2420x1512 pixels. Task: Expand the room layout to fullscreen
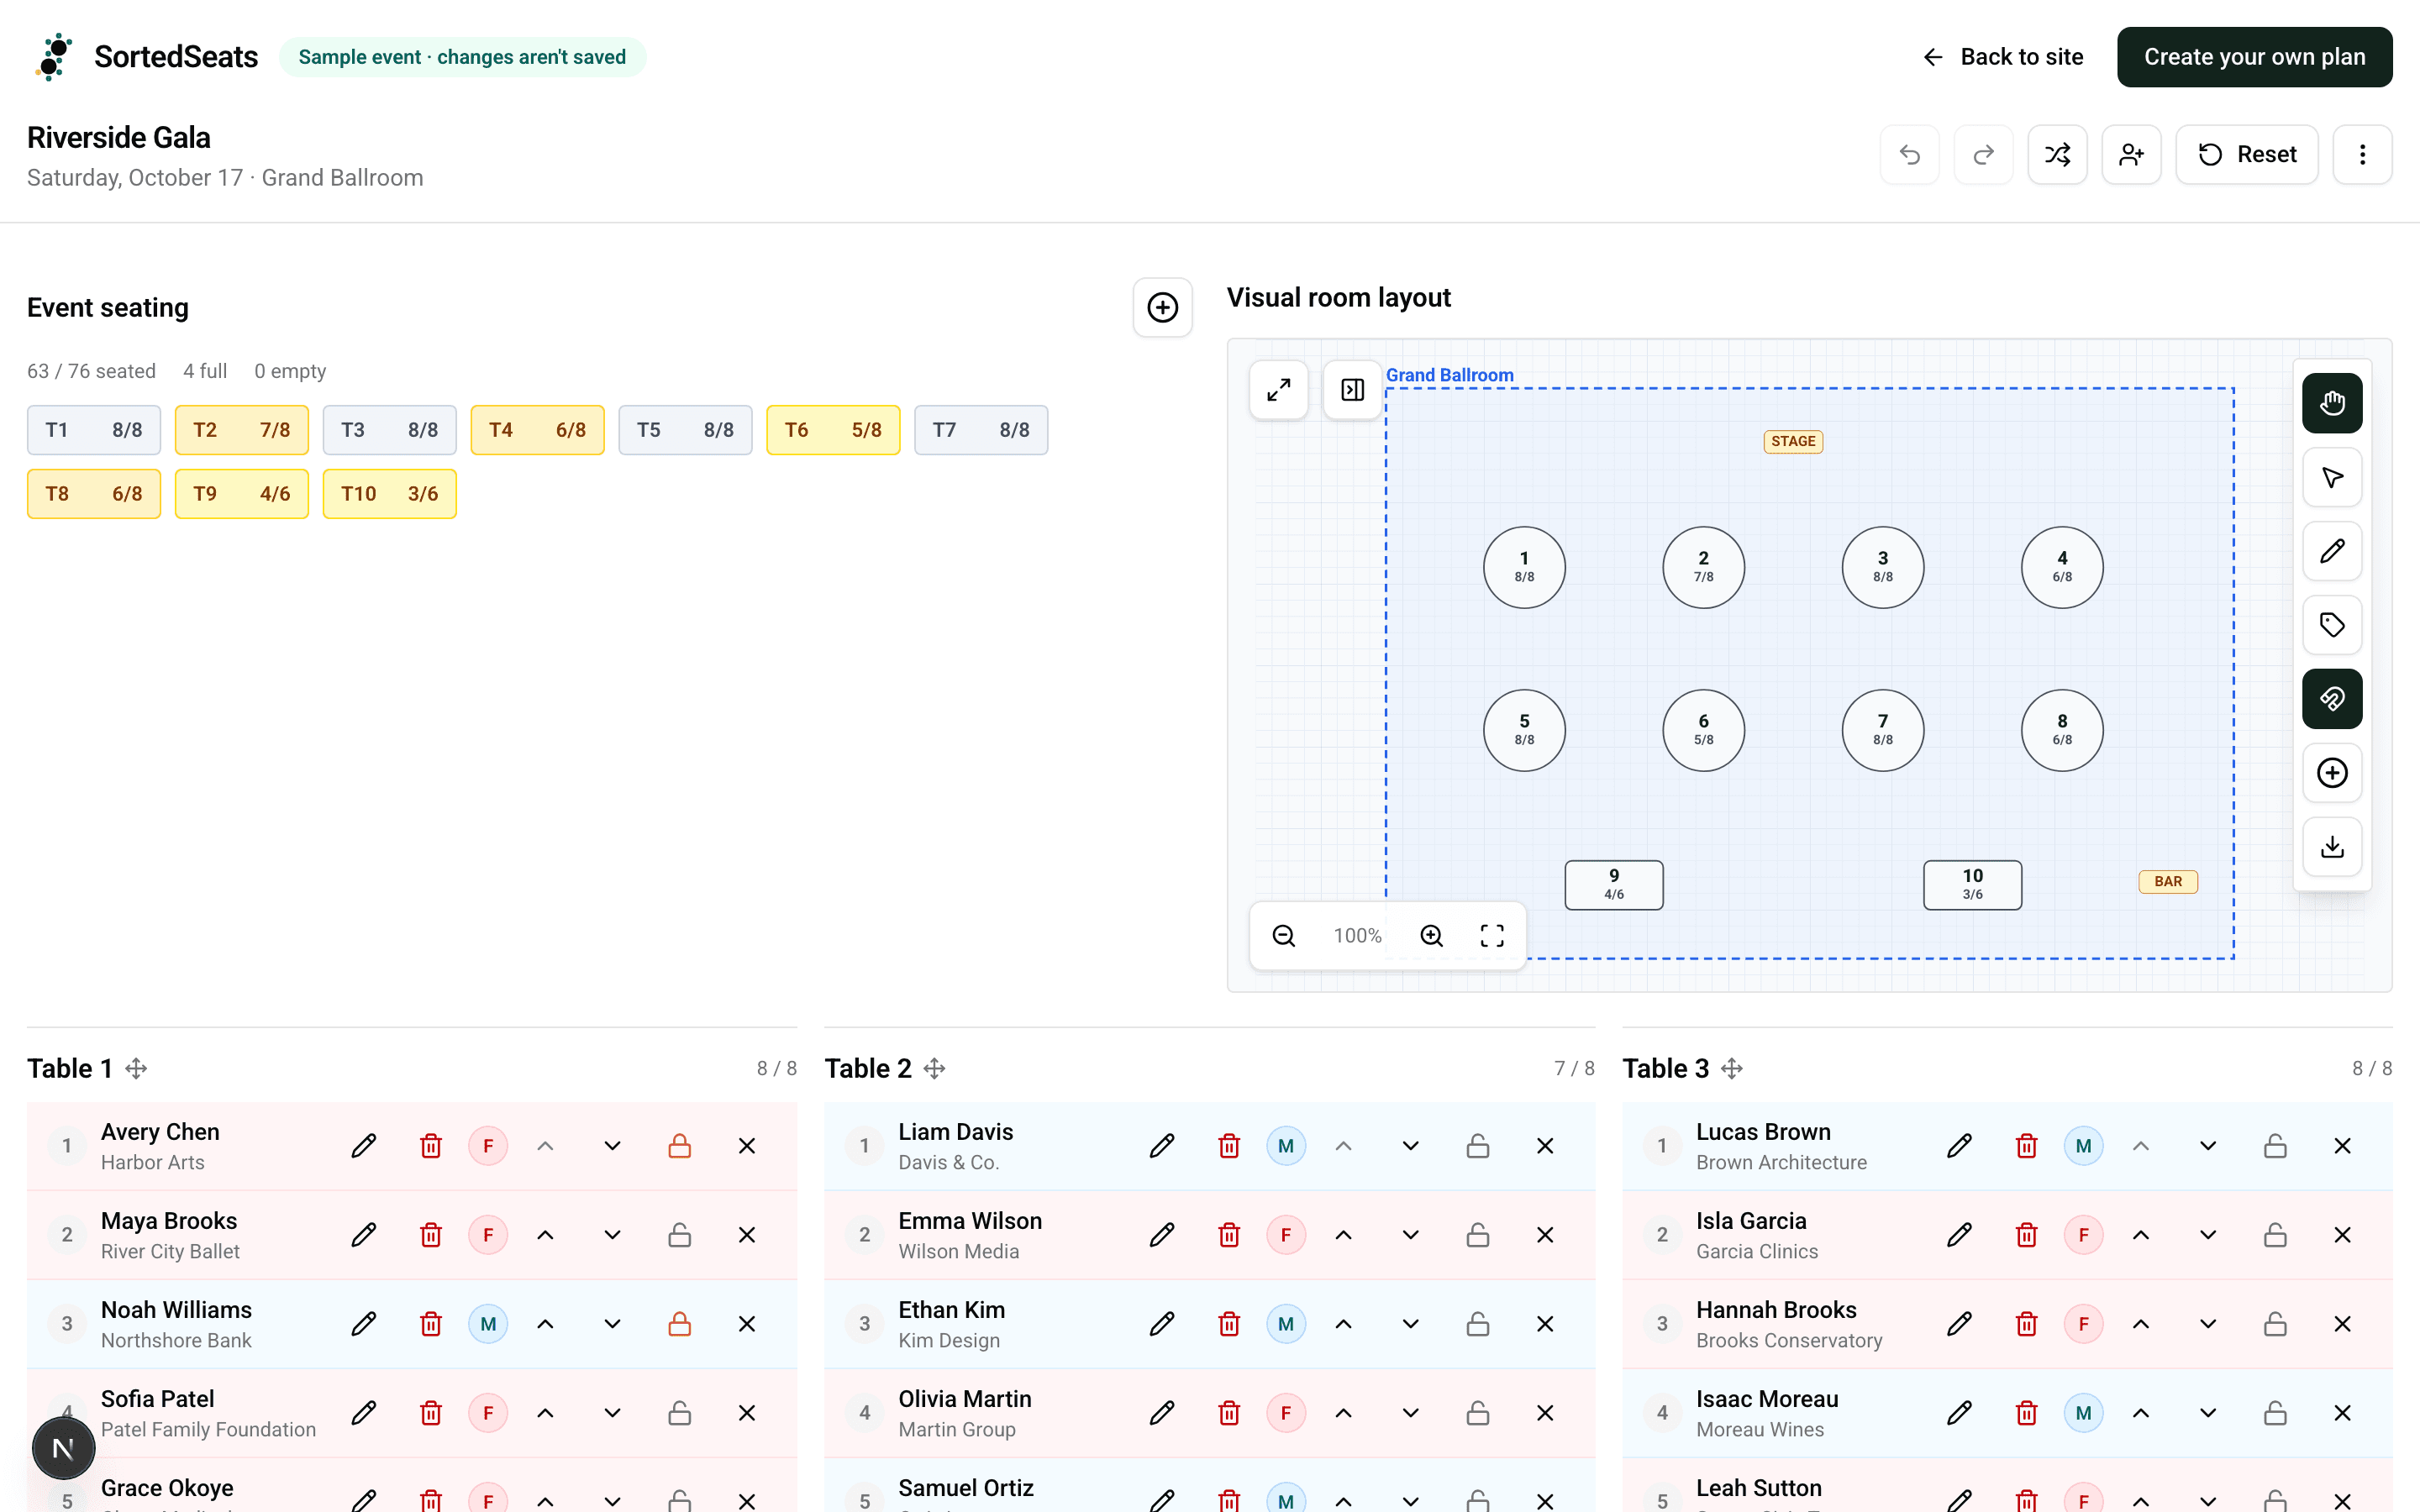click(x=1279, y=389)
